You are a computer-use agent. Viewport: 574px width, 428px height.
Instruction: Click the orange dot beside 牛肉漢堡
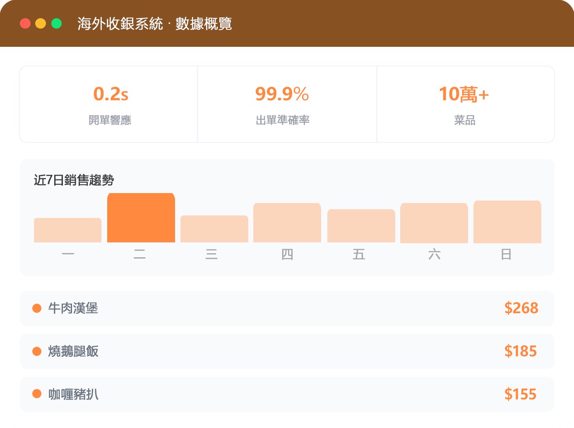point(37,308)
